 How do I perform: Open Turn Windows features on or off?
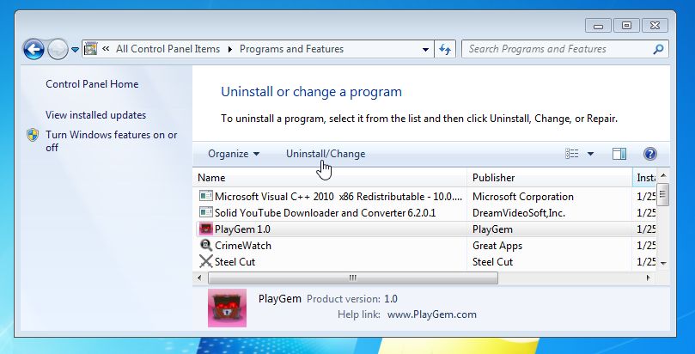pyautogui.click(x=112, y=141)
